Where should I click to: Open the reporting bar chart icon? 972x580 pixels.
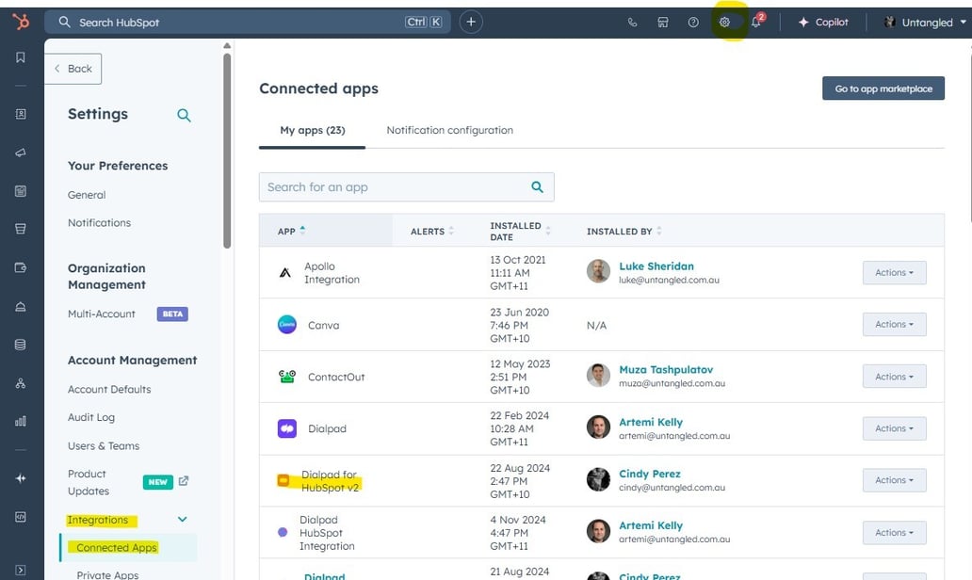pyautogui.click(x=21, y=422)
